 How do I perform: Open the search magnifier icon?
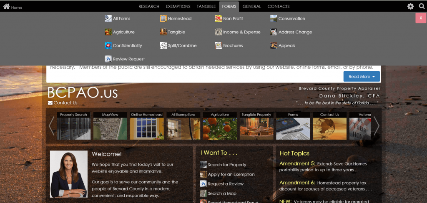[422, 7]
